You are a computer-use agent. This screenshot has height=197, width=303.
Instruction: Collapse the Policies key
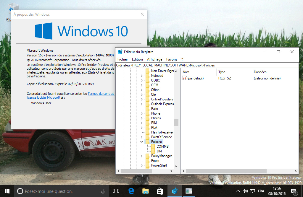142,142
